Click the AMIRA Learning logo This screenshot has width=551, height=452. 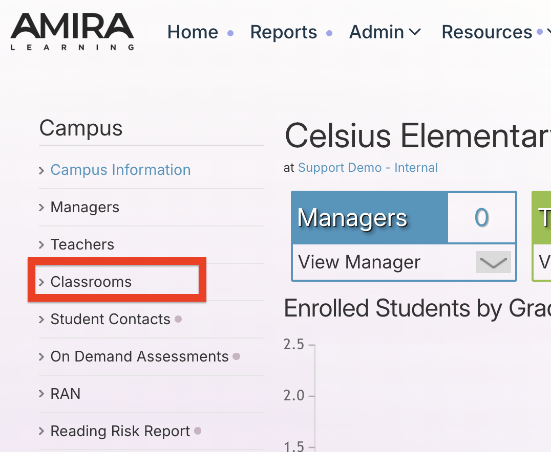72,32
